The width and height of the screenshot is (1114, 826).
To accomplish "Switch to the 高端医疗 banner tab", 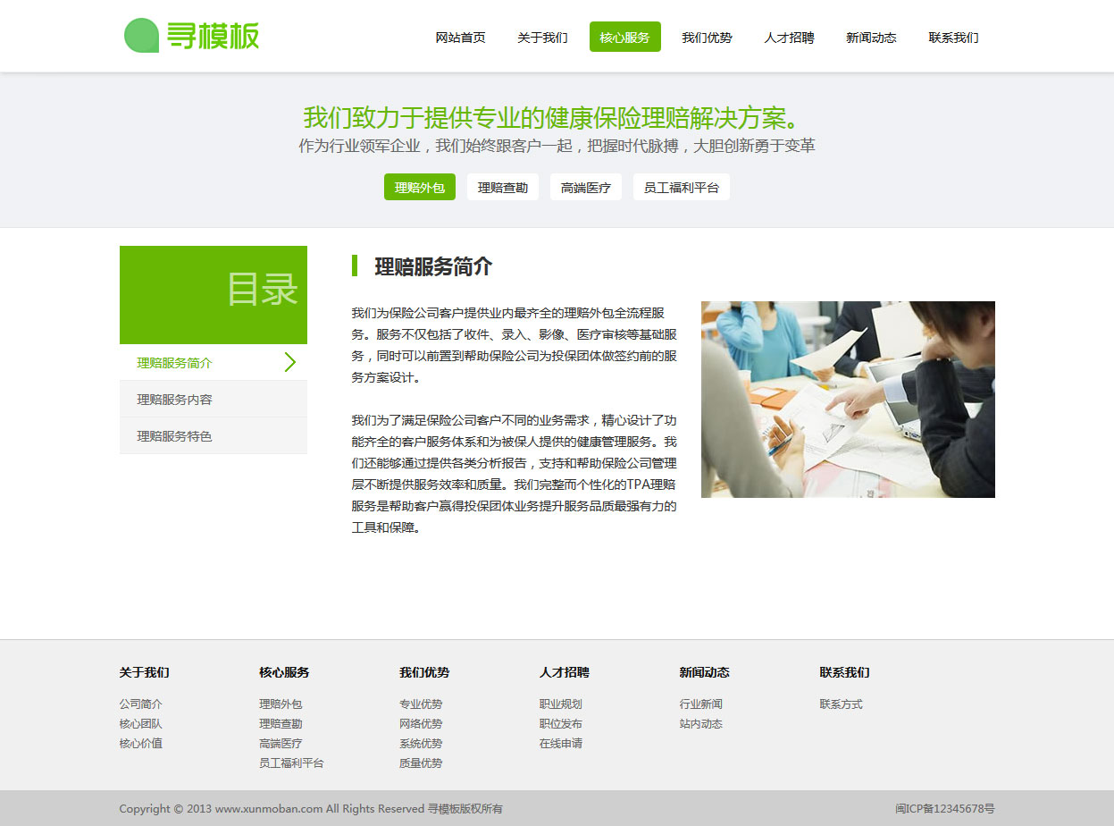I will 586,188.
